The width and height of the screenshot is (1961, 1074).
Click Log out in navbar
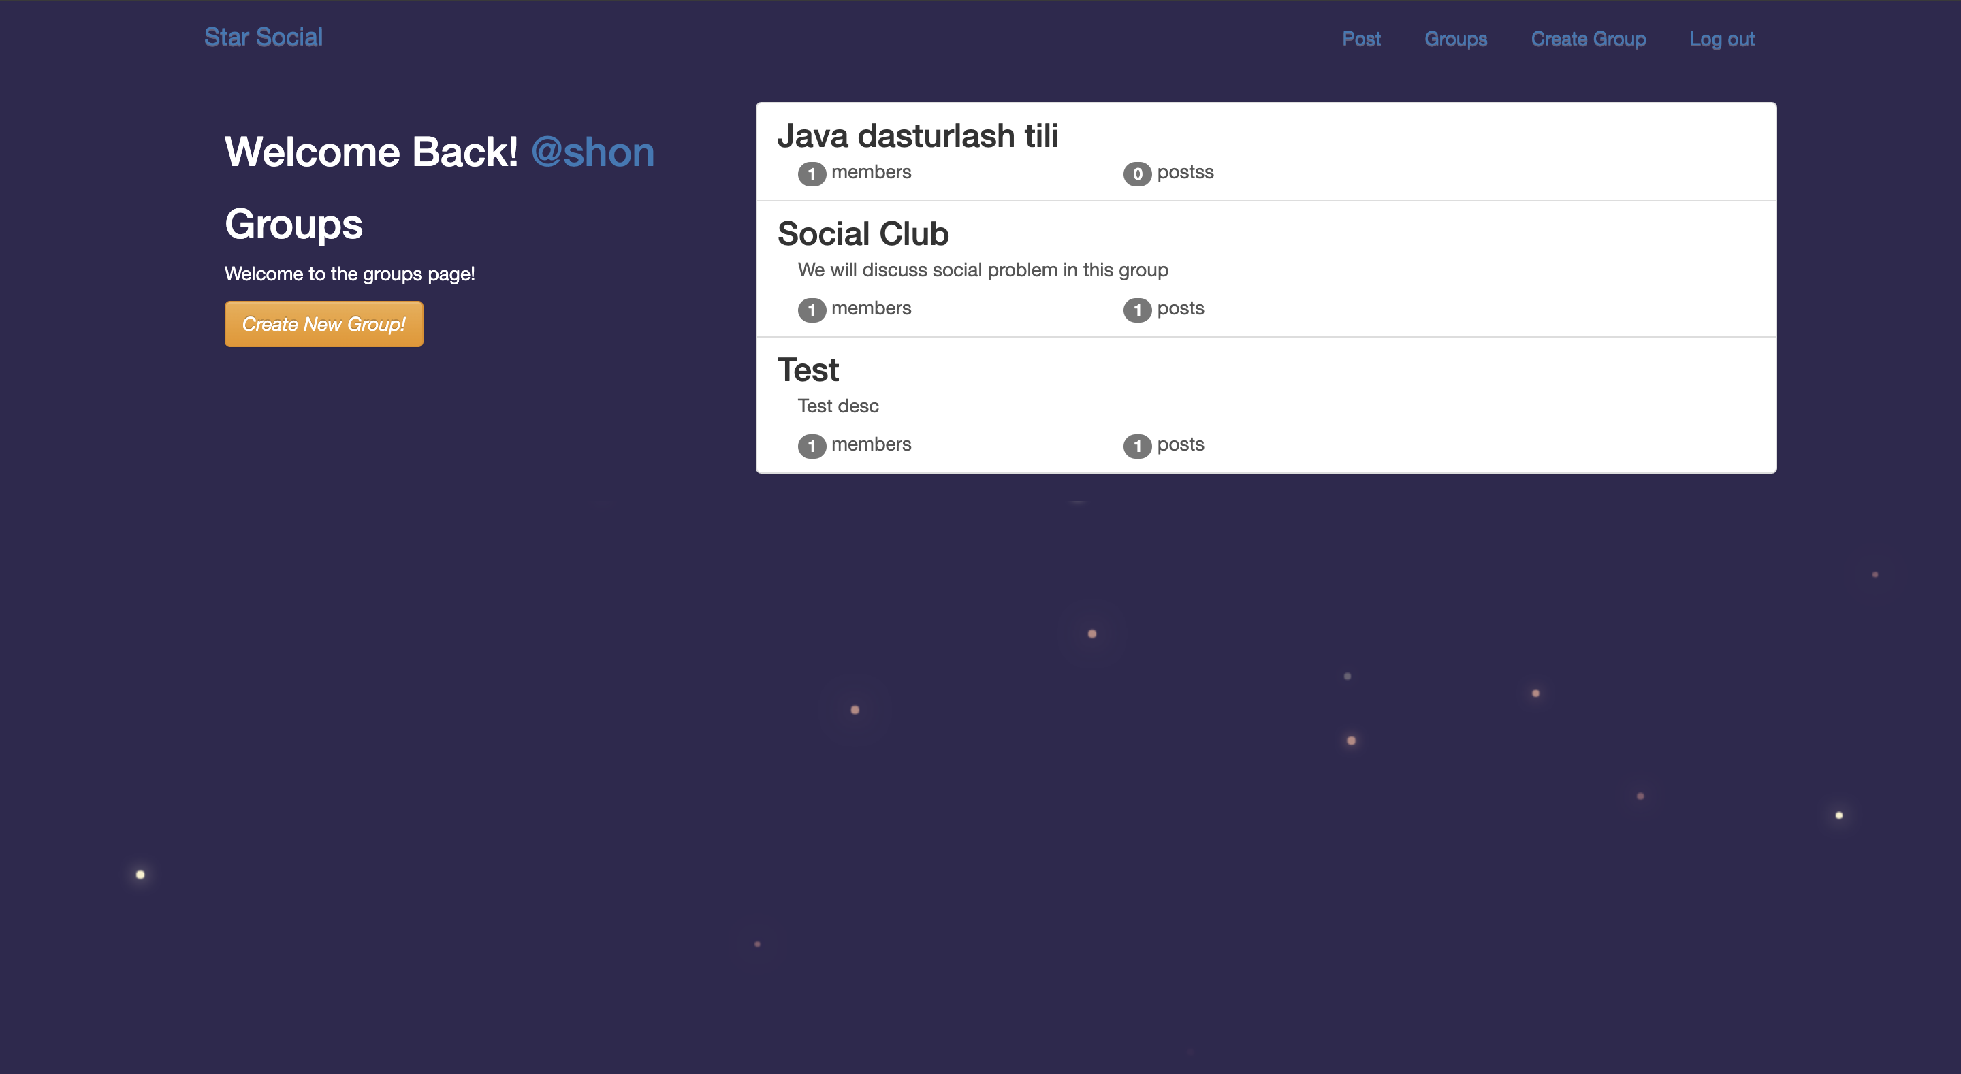point(1721,39)
